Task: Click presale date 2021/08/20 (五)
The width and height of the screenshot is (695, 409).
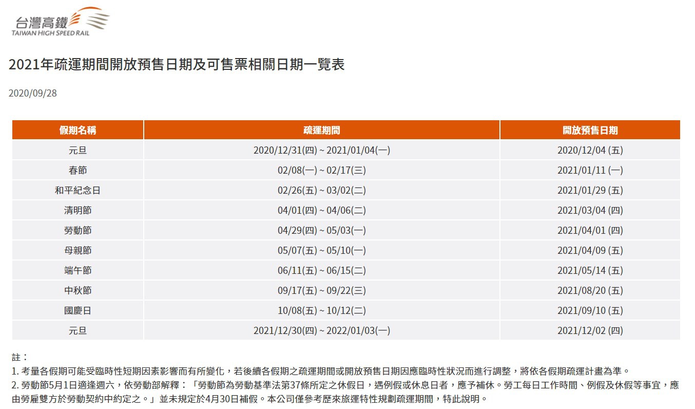Action: (x=590, y=290)
